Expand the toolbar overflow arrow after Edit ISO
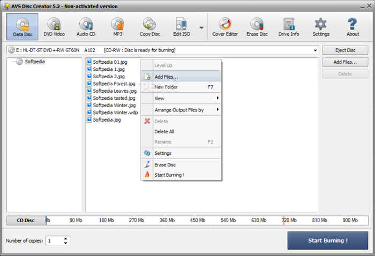Image resolution: width=375 pixels, height=256 pixels. (x=201, y=28)
